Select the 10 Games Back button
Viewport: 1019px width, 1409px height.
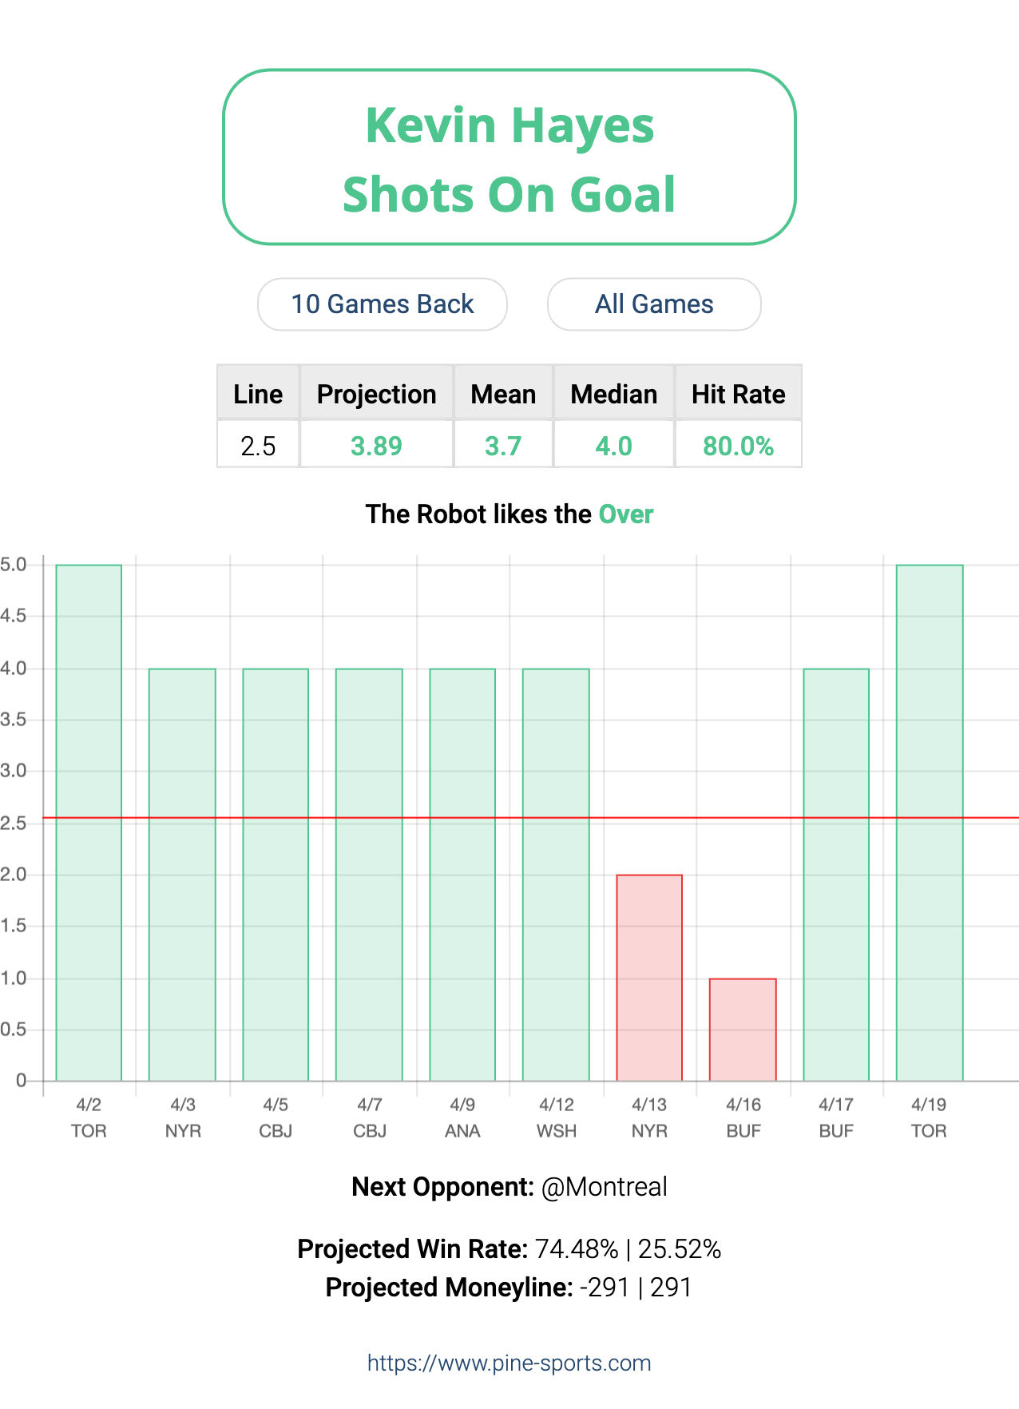[383, 304]
